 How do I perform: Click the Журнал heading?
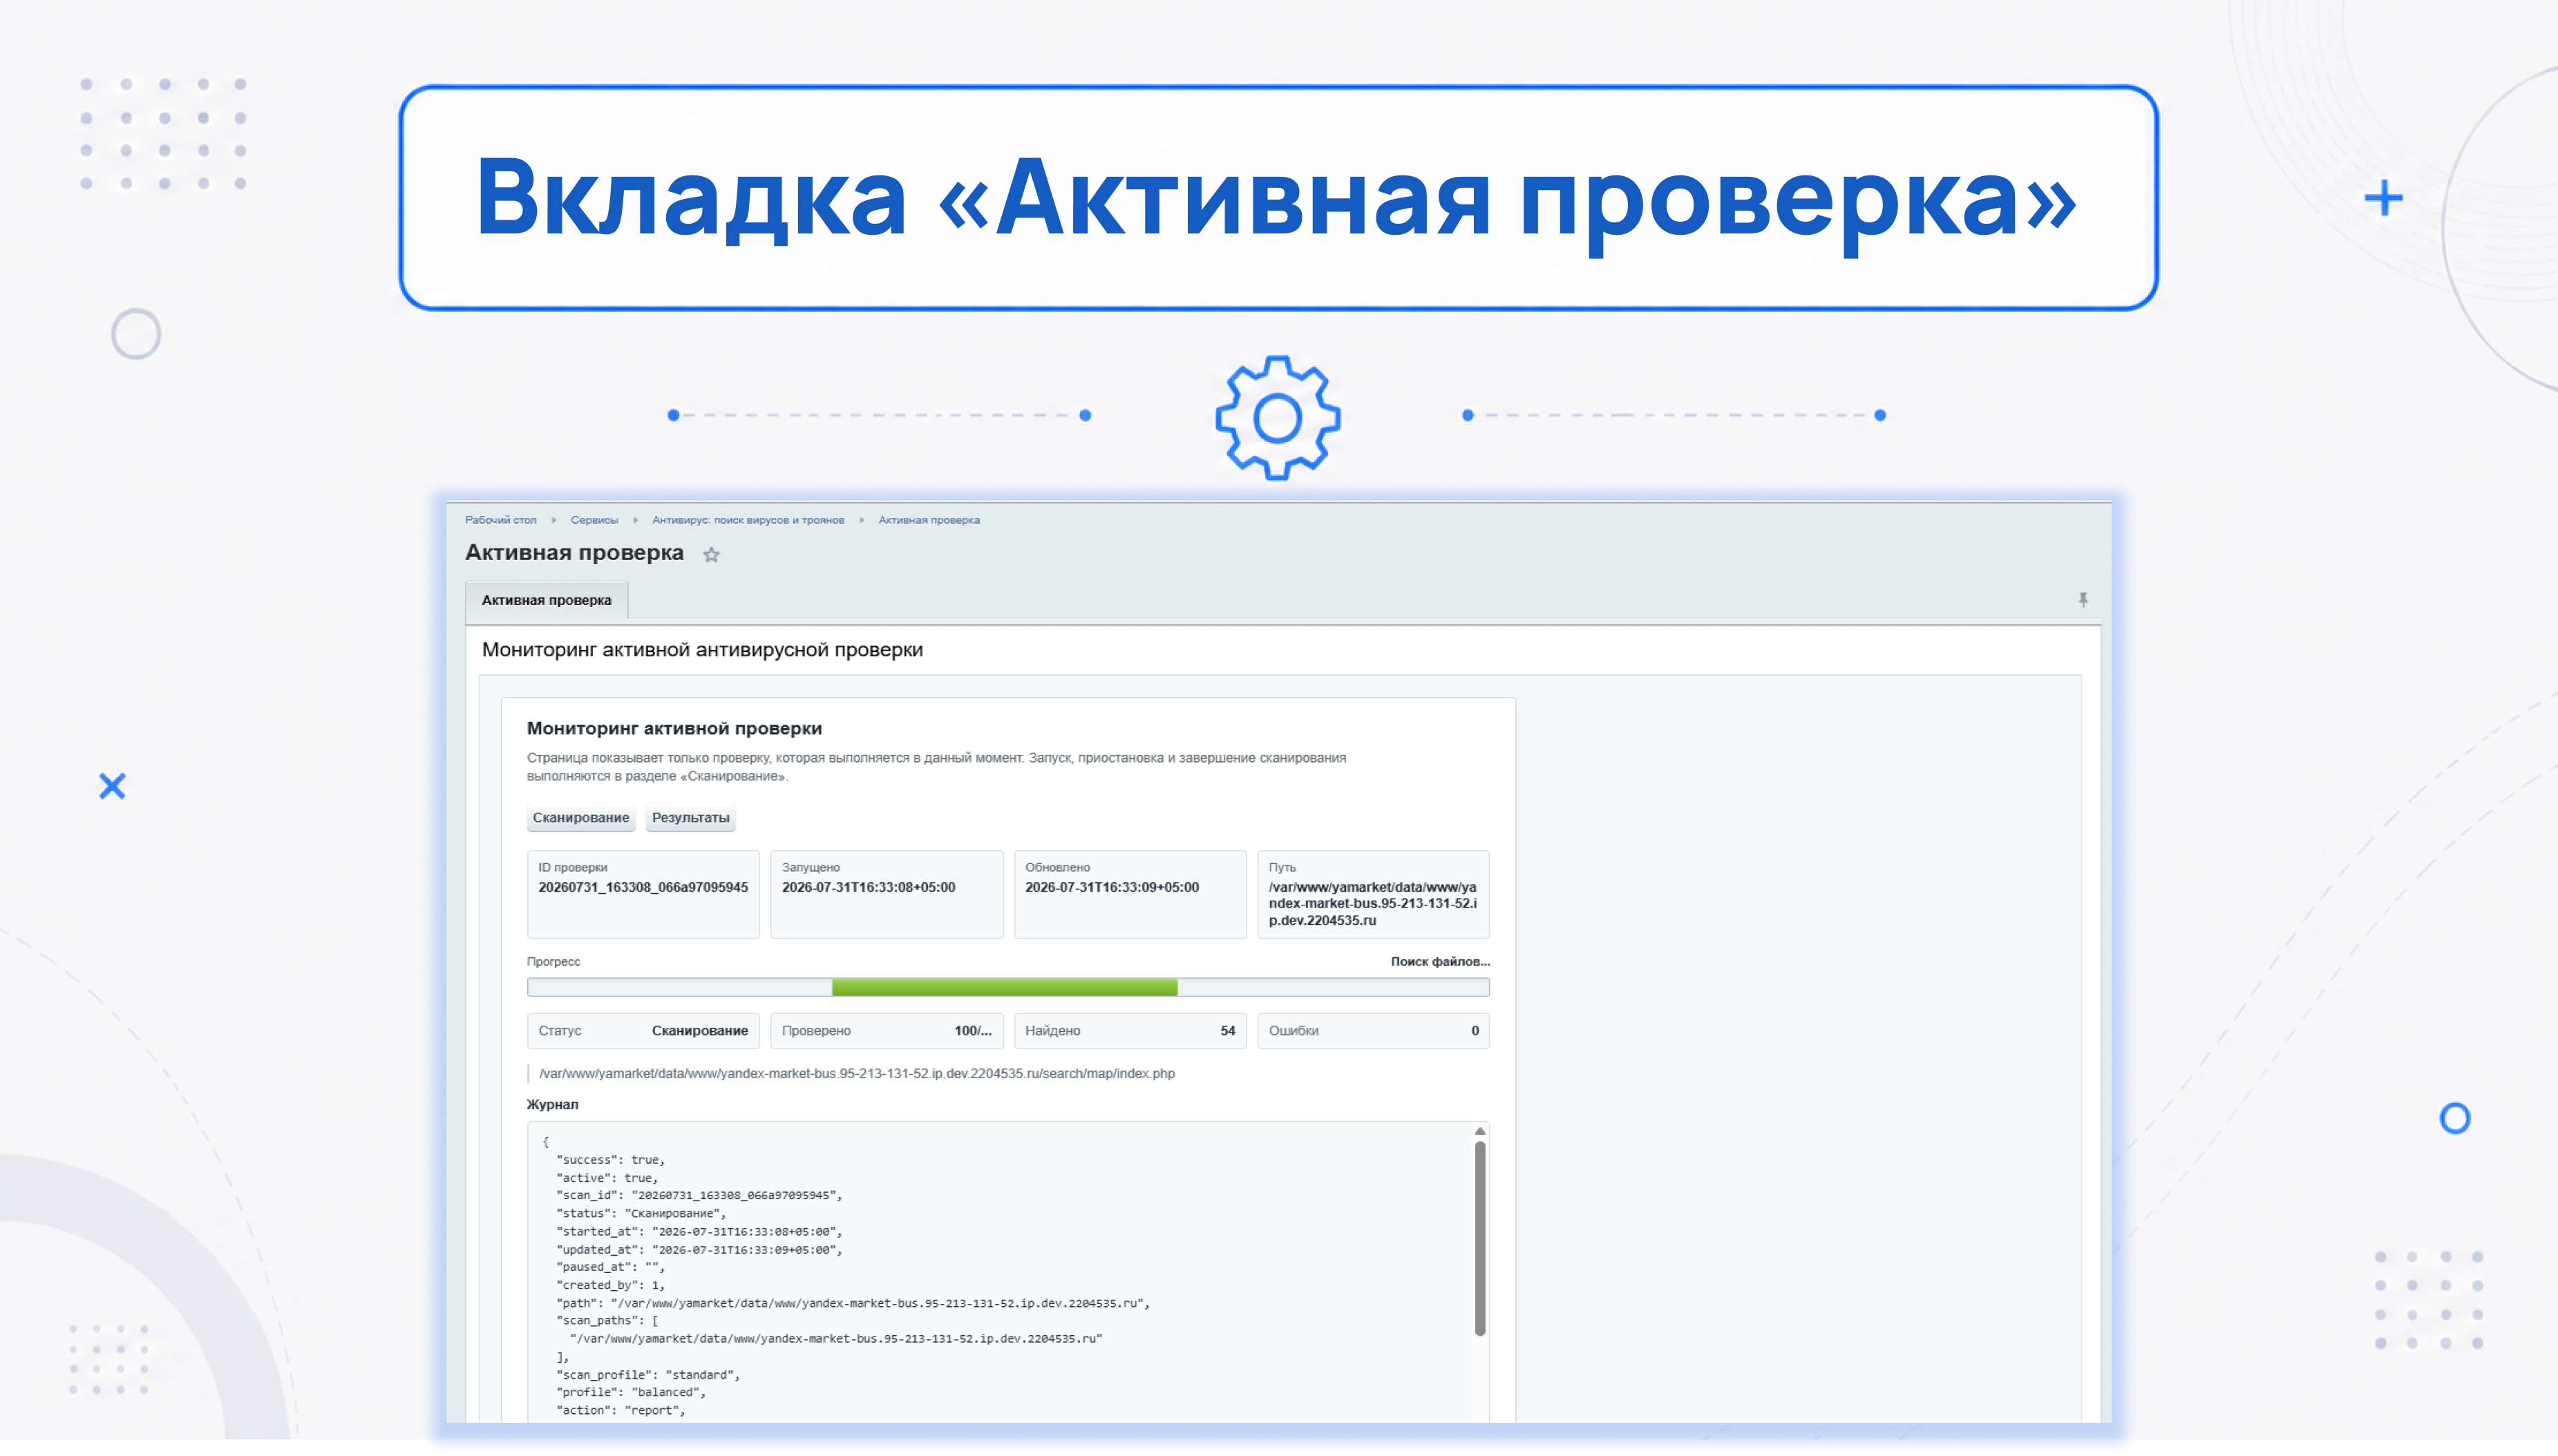click(552, 1105)
